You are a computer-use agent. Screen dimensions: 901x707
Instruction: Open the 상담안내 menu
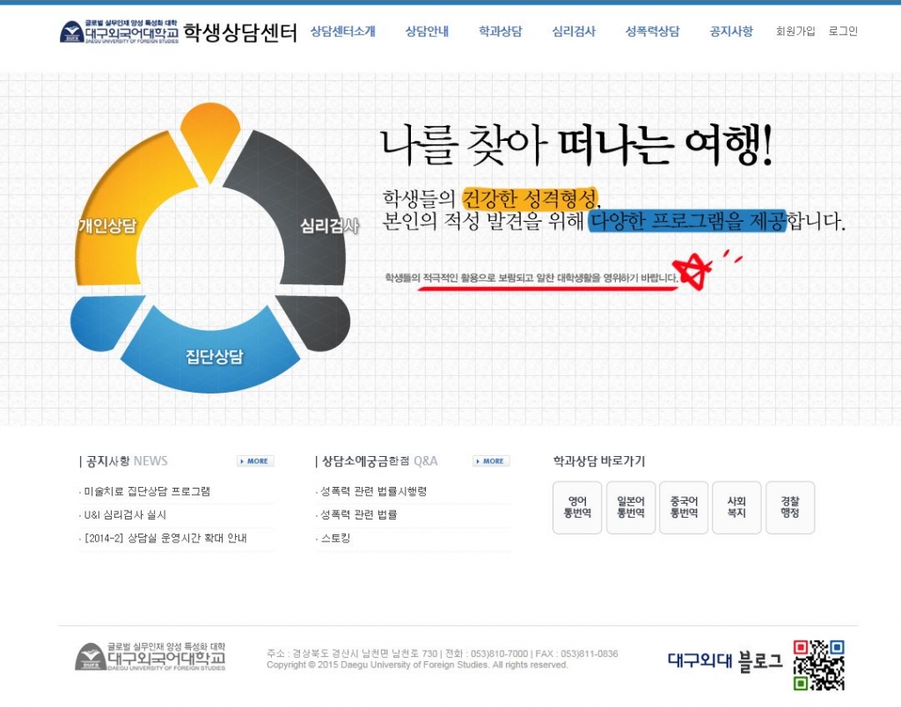[x=427, y=31]
